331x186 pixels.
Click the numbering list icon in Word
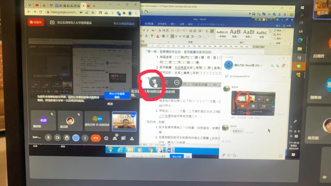pyautogui.click(x=179, y=31)
